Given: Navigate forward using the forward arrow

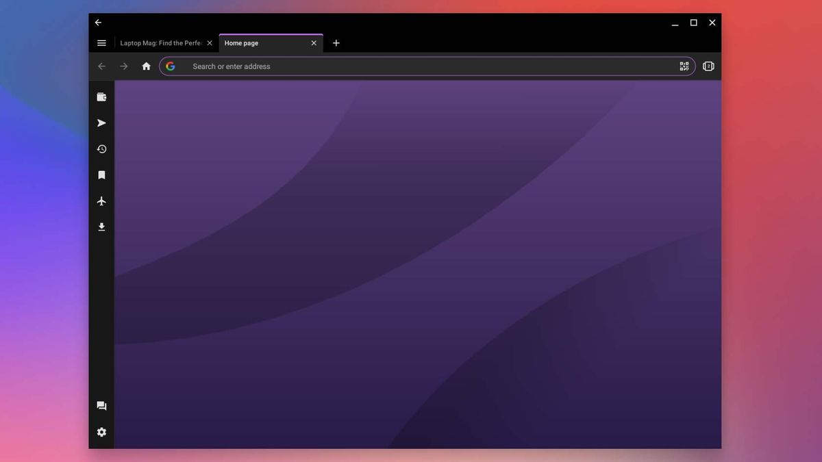Looking at the screenshot, I should [123, 66].
